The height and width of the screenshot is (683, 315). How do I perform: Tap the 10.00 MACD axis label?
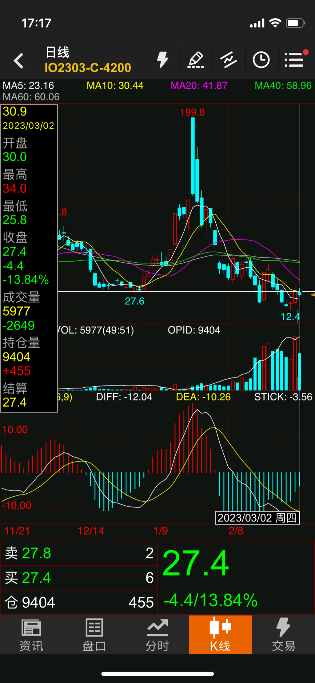(15, 430)
